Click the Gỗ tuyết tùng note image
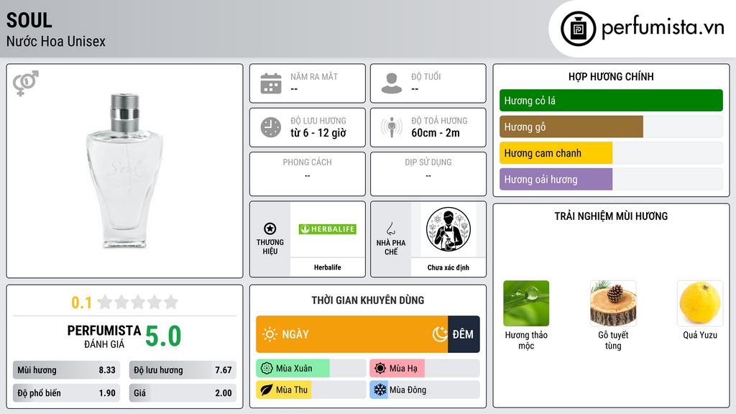This screenshot has height=414, width=736. click(x=613, y=303)
